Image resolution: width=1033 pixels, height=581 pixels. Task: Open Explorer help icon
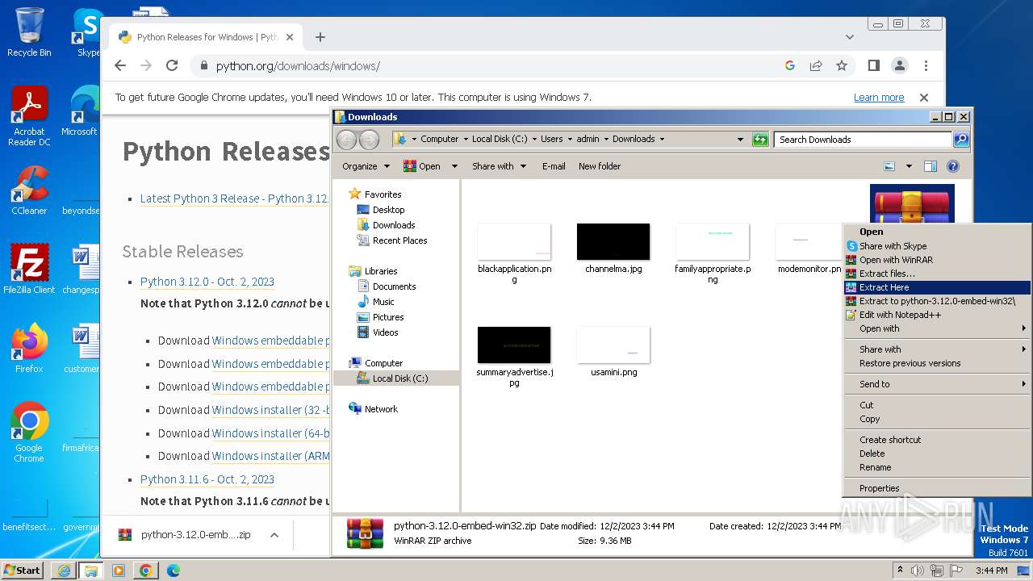[x=953, y=166]
